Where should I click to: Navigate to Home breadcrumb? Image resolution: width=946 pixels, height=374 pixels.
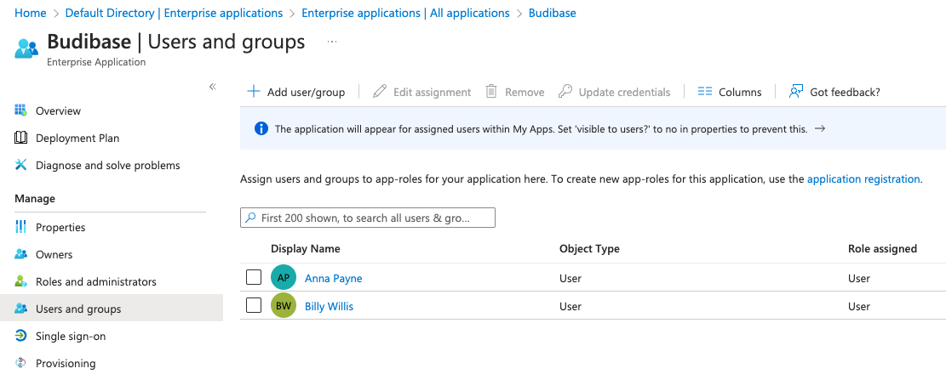[x=31, y=13]
